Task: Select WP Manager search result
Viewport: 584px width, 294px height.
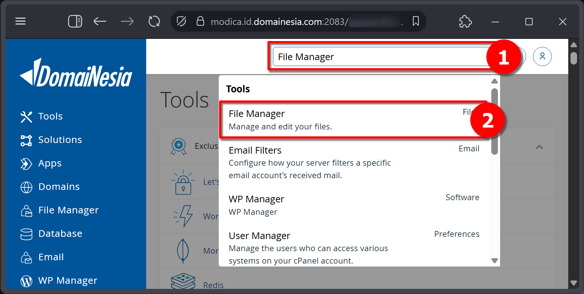Action: click(354, 205)
